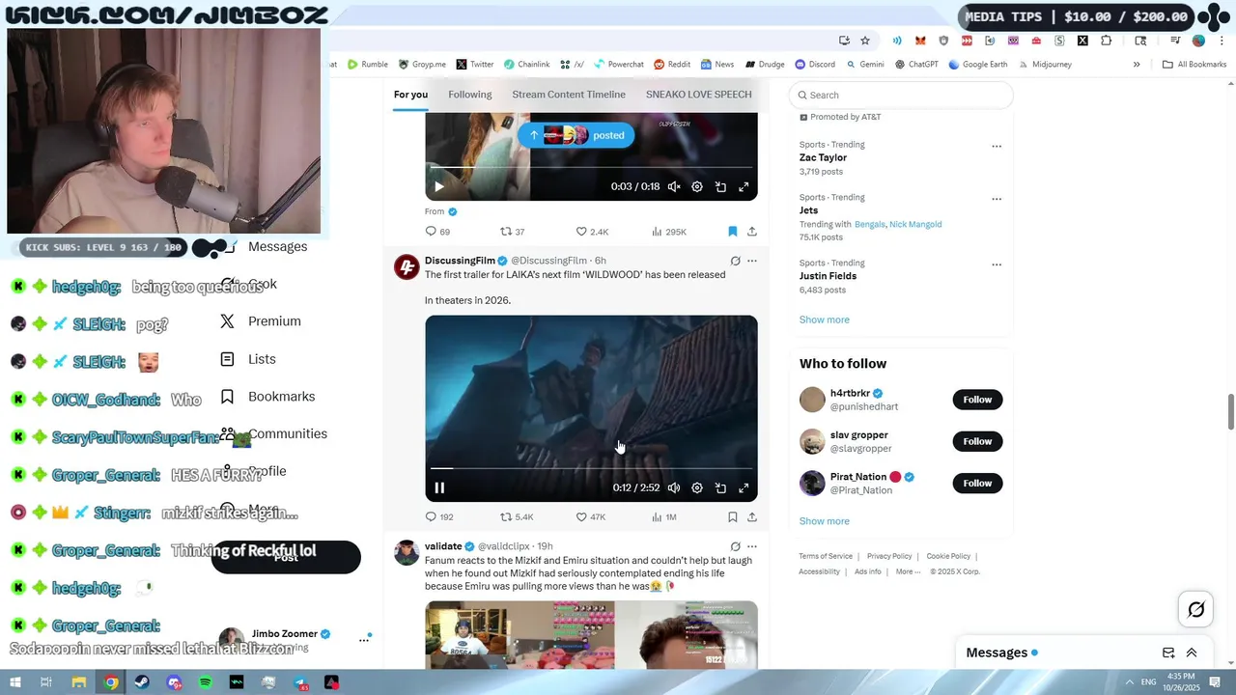Open more options for Jets trend
This screenshot has height=695, width=1236.
tap(997, 199)
